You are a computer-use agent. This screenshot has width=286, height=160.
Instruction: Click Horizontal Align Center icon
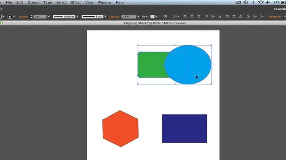pos(192,16)
